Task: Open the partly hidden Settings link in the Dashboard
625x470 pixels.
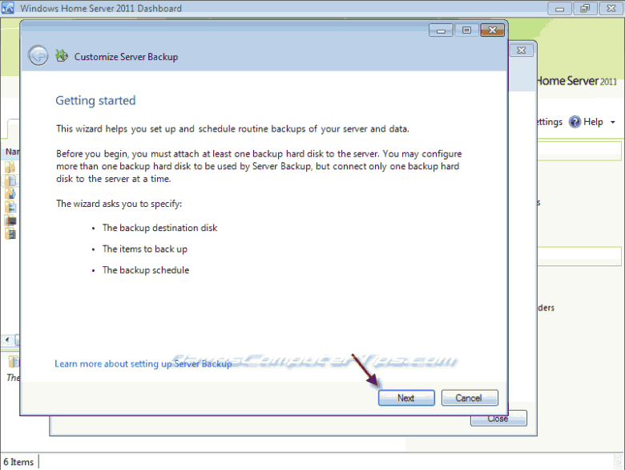Action: click(x=550, y=122)
